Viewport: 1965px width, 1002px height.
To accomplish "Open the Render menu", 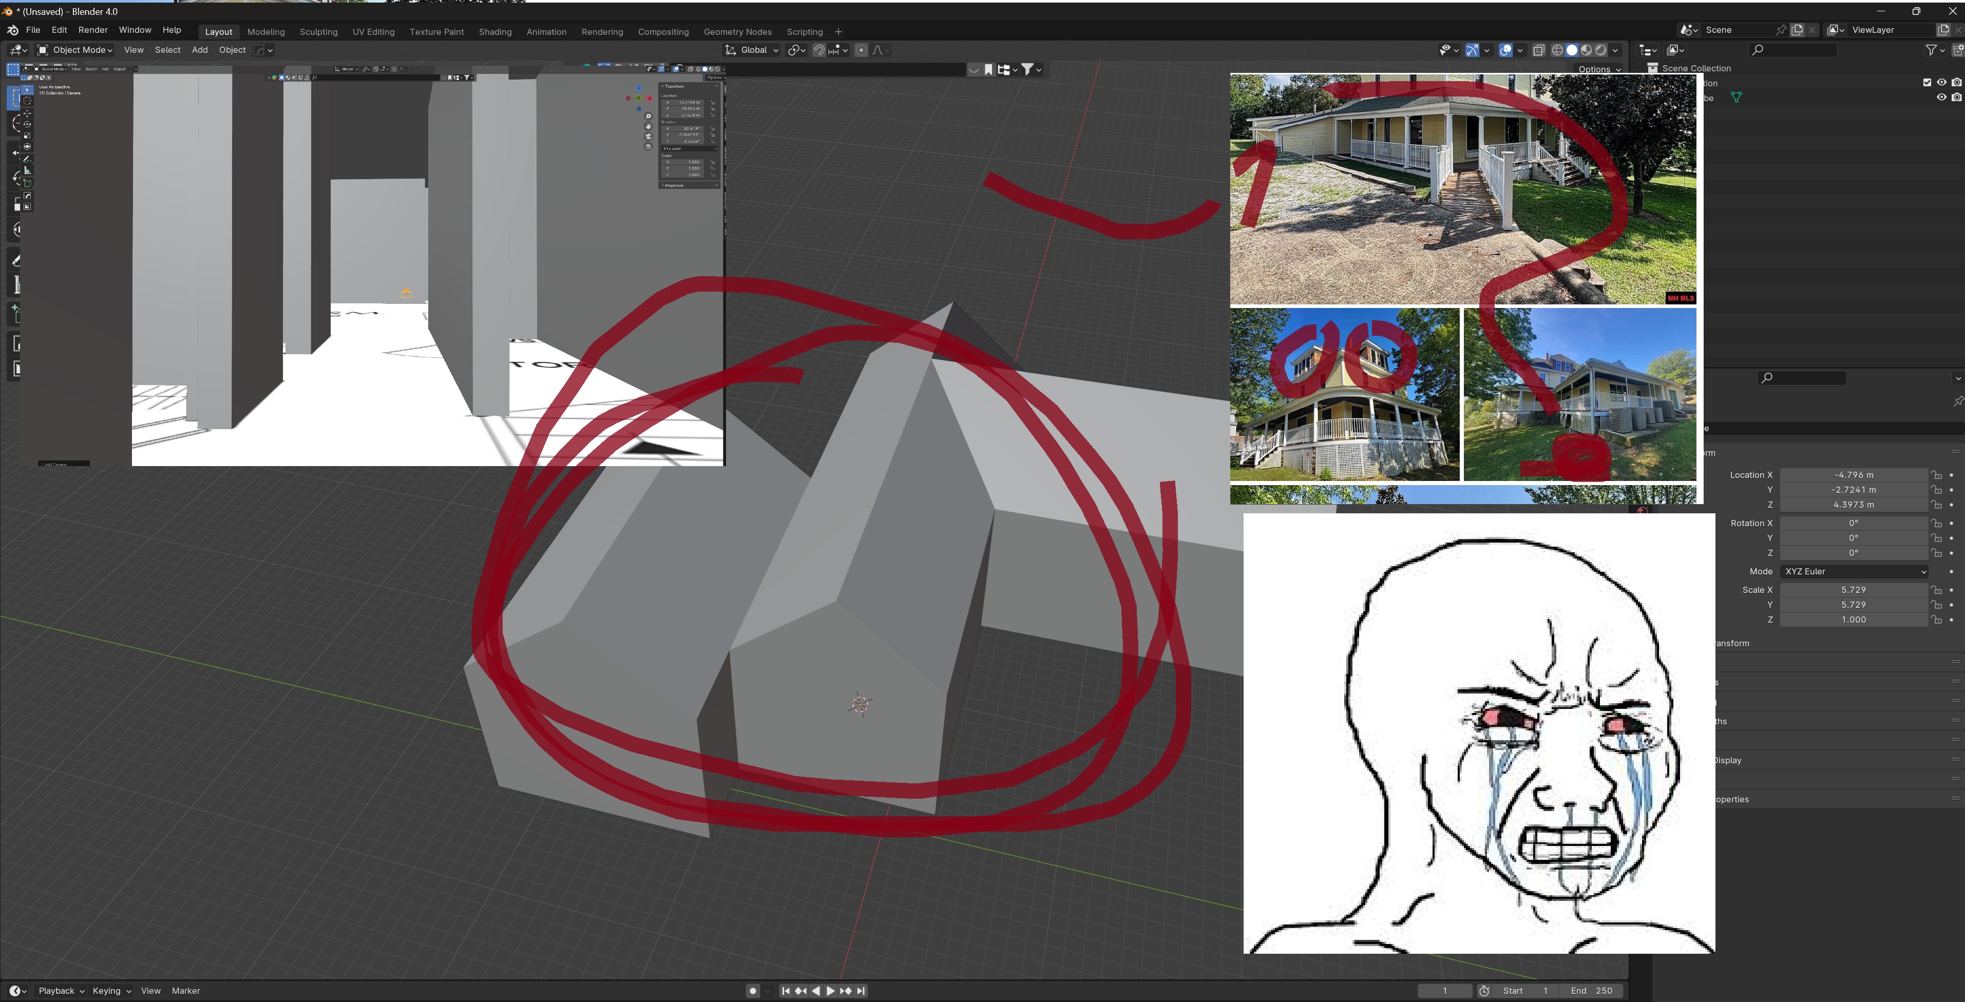I will pos(93,30).
